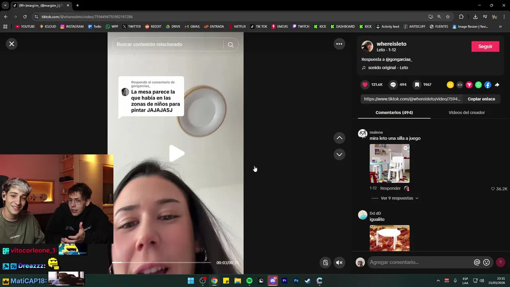Open comments via the speech bubble icon
The image size is (510, 287).
coord(393,85)
